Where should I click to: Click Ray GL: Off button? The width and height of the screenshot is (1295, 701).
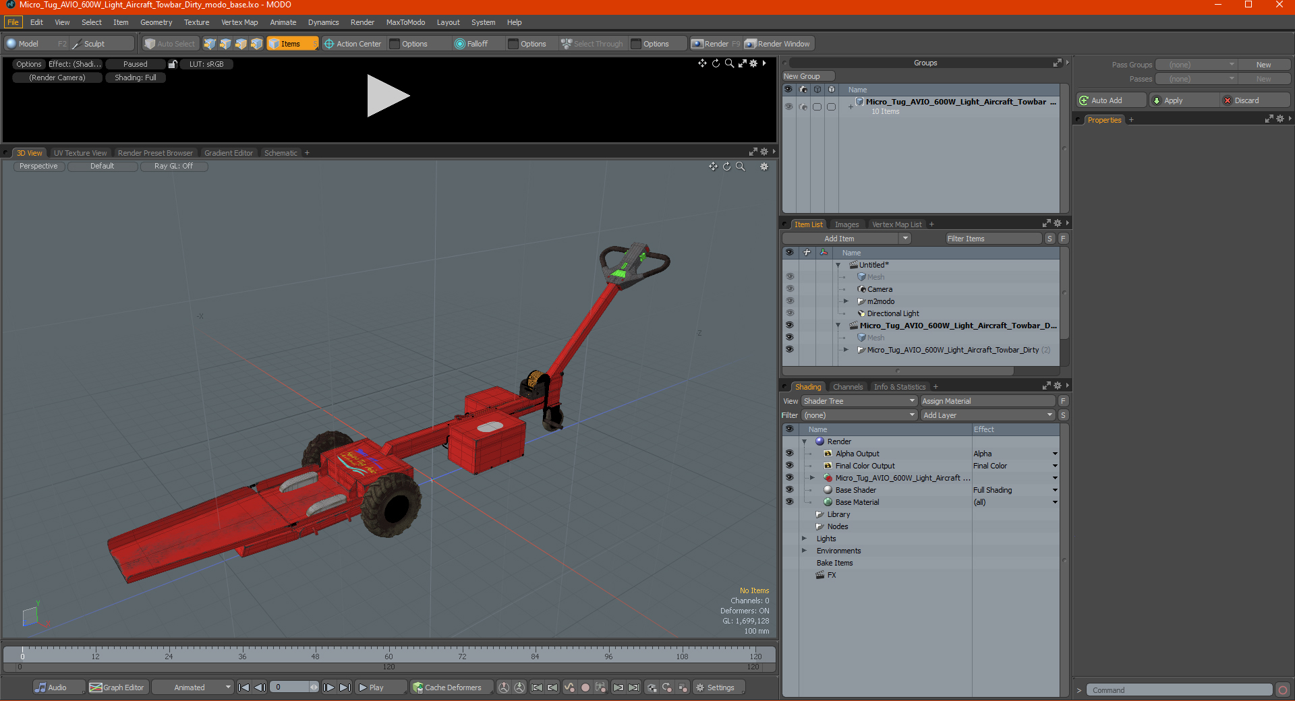click(x=173, y=166)
